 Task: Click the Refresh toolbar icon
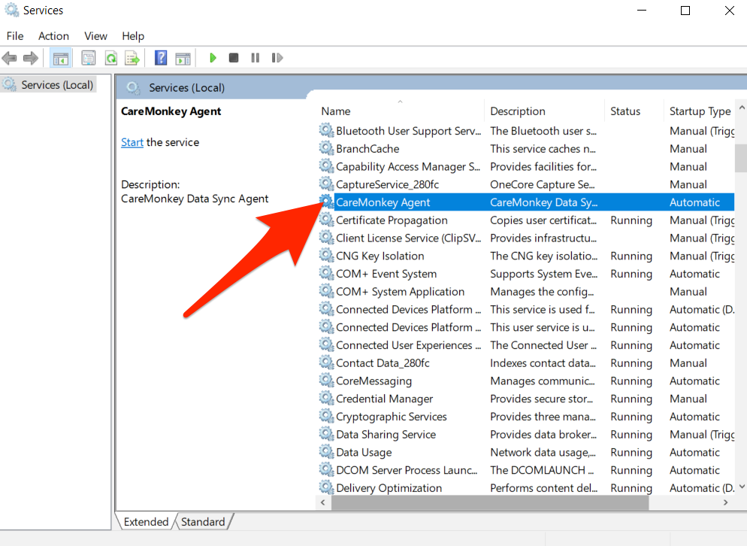pyautogui.click(x=111, y=58)
